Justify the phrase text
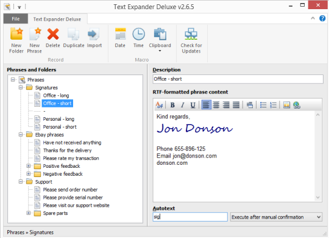Viewport: 329px width, 238px height. coord(236,105)
